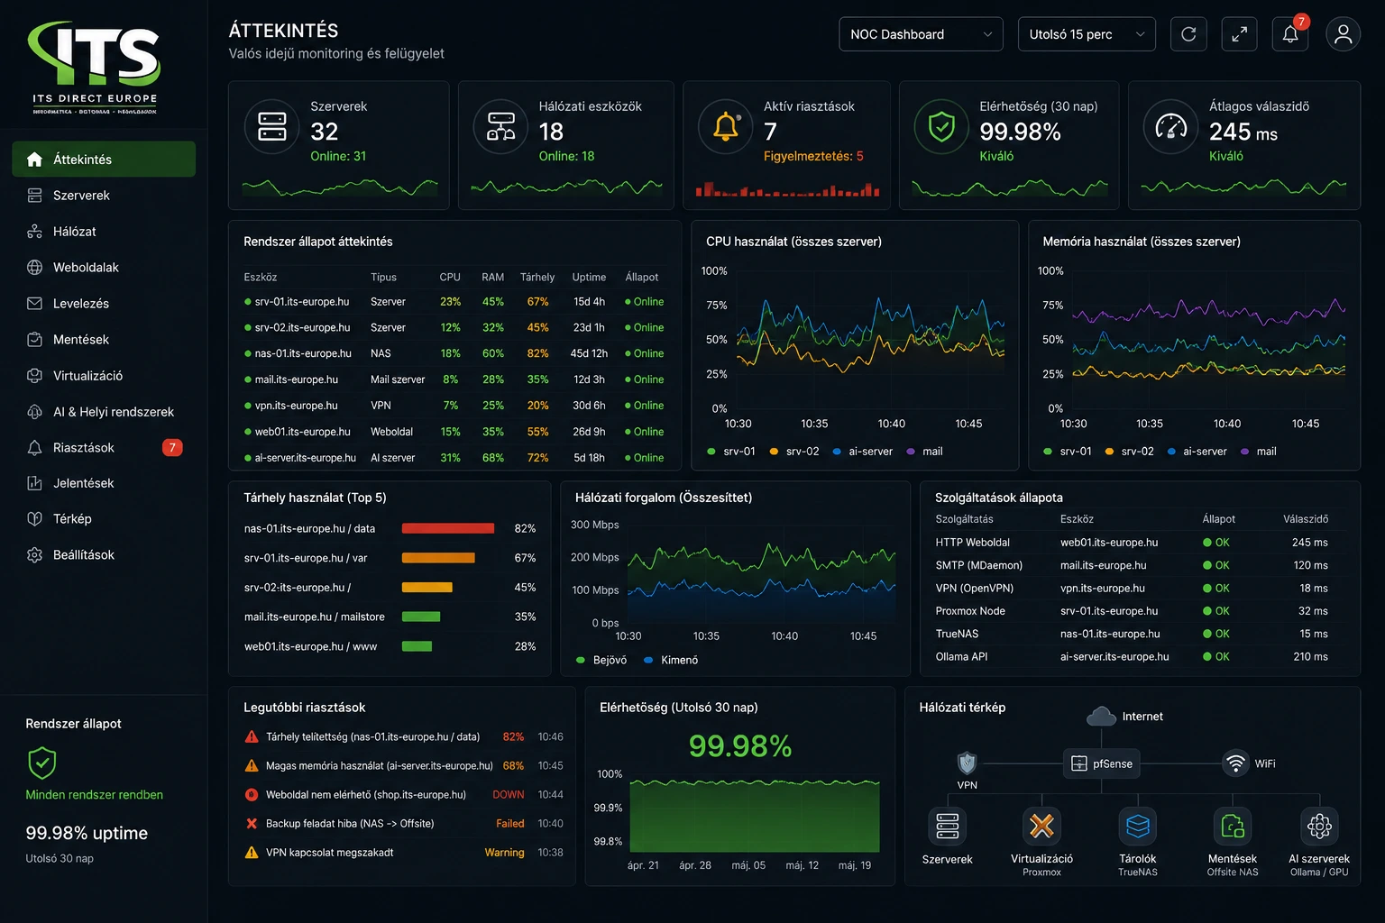Open Virtualizáció in the sidebar
Screen dimensions: 1385x923
point(104,375)
